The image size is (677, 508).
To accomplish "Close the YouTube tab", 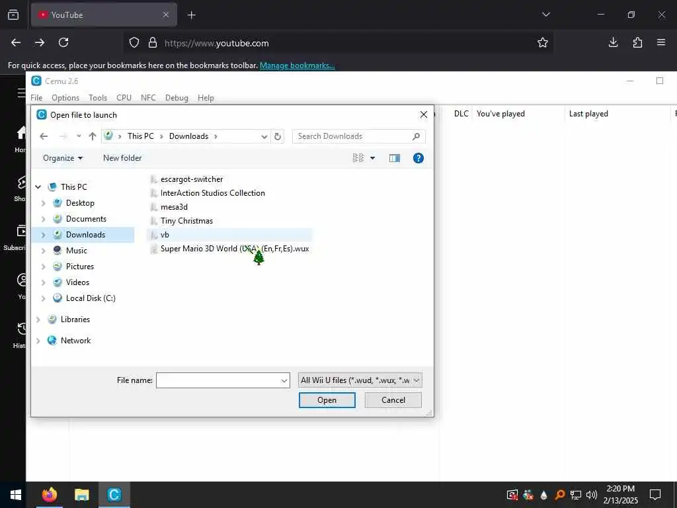I will pyautogui.click(x=166, y=15).
